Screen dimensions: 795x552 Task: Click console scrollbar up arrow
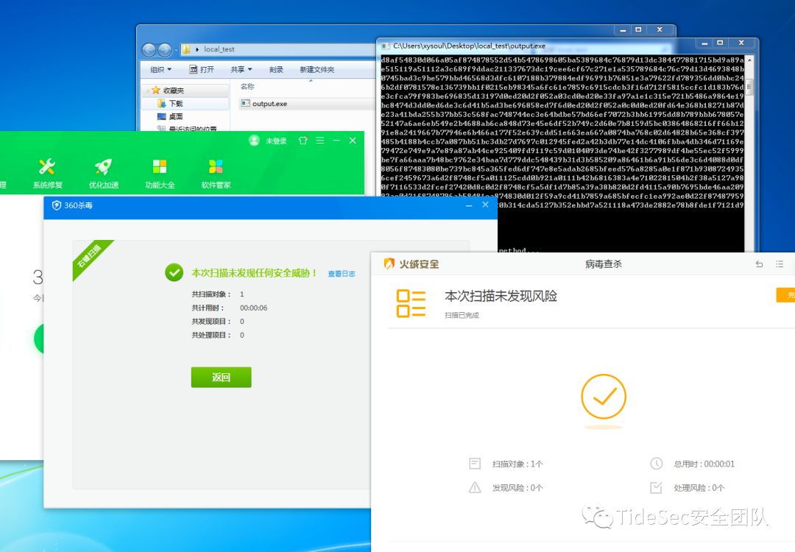pyautogui.click(x=749, y=60)
